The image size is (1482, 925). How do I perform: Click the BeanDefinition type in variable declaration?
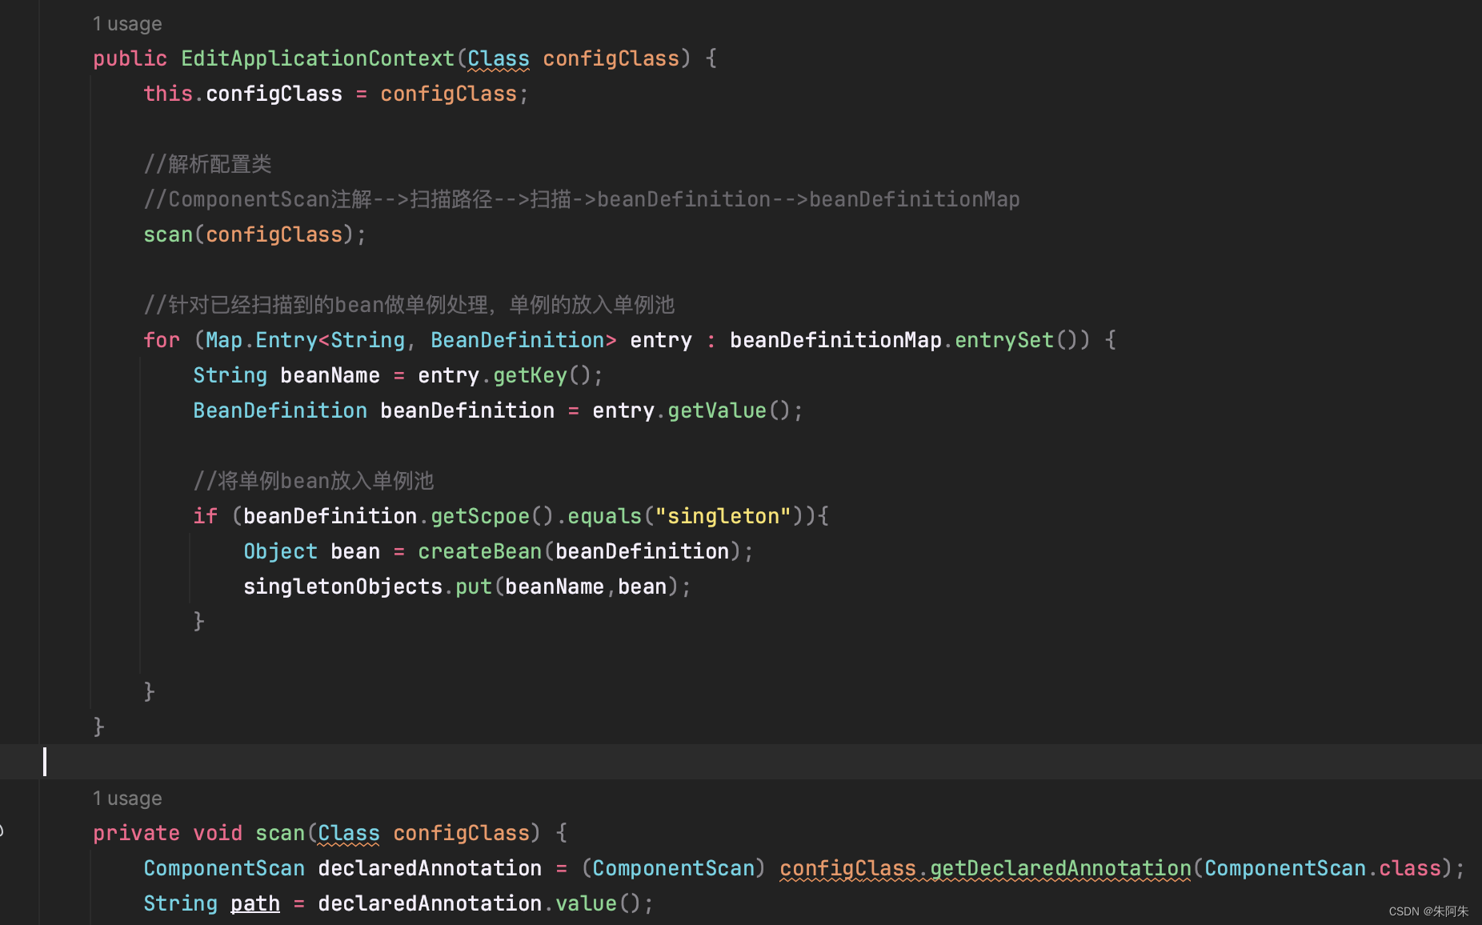280,410
